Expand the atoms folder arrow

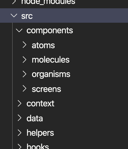tap(25, 45)
